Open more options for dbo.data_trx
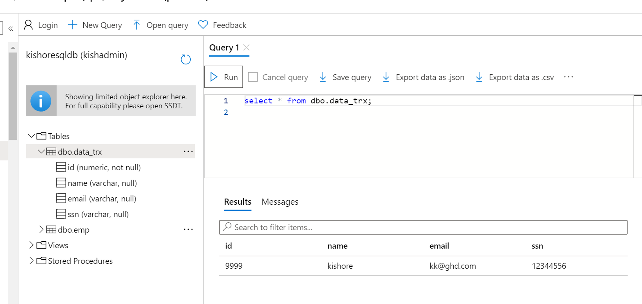The width and height of the screenshot is (642, 304). tap(188, 152)
